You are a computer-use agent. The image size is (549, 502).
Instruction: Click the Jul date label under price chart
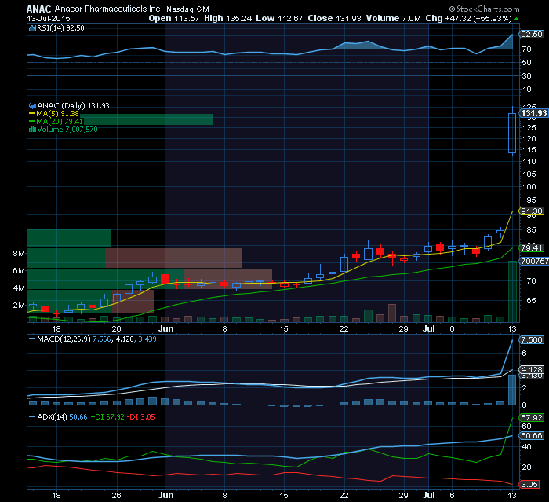click(x=428, y=328)
